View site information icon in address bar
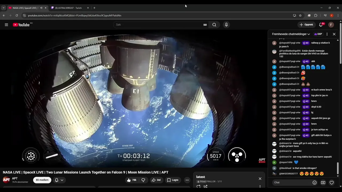 (24, 15)
